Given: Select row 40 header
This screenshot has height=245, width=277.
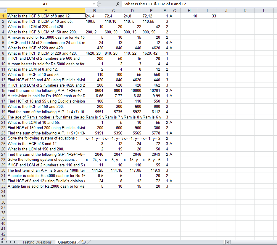Looking at the screenshot, I should tap(3, 223).
